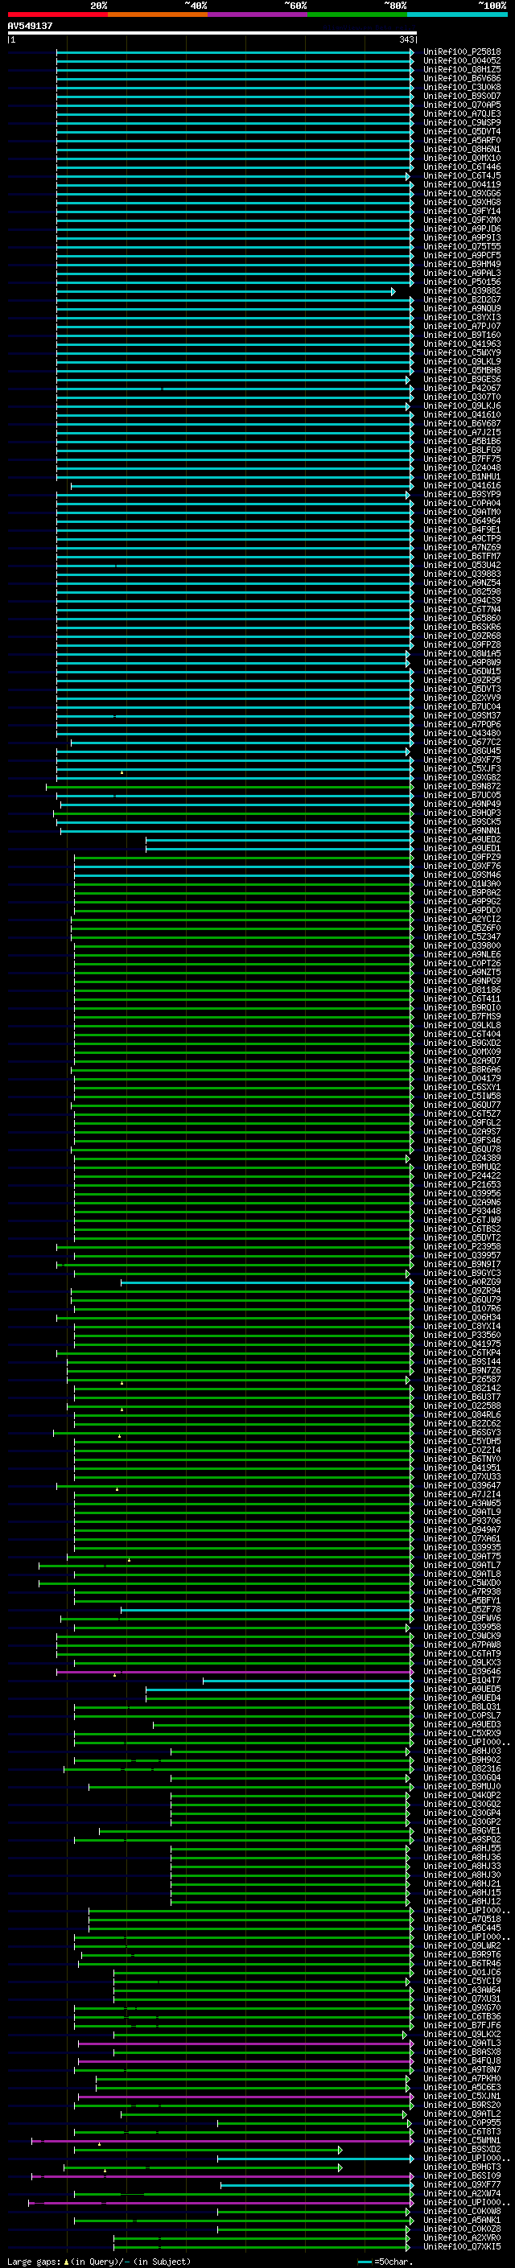Screen dimensions: 515x2268
Task: Click the UniRef100_C5WMN1 label
Action: tap(462, 2139)
